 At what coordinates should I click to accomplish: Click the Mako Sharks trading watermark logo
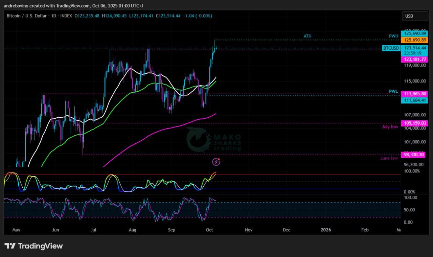(214, 140)
